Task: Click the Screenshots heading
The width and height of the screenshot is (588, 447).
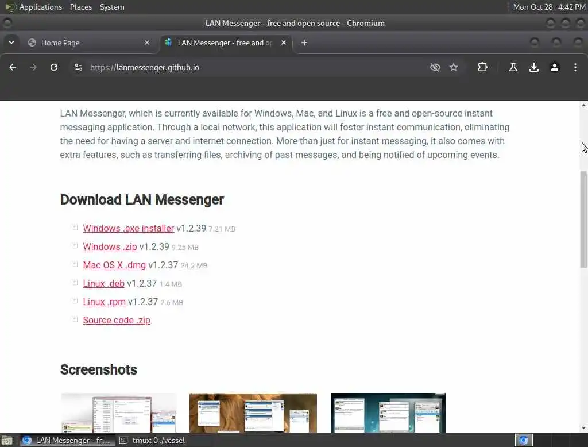Action: [x=99, y=369]
